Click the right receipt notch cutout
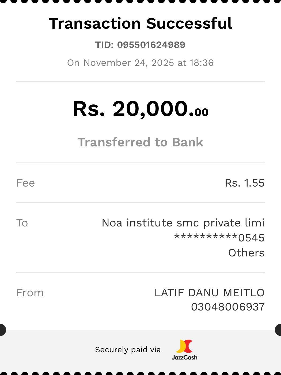The height and width of the screenshot is (375, 281). (x=278, y=329)
